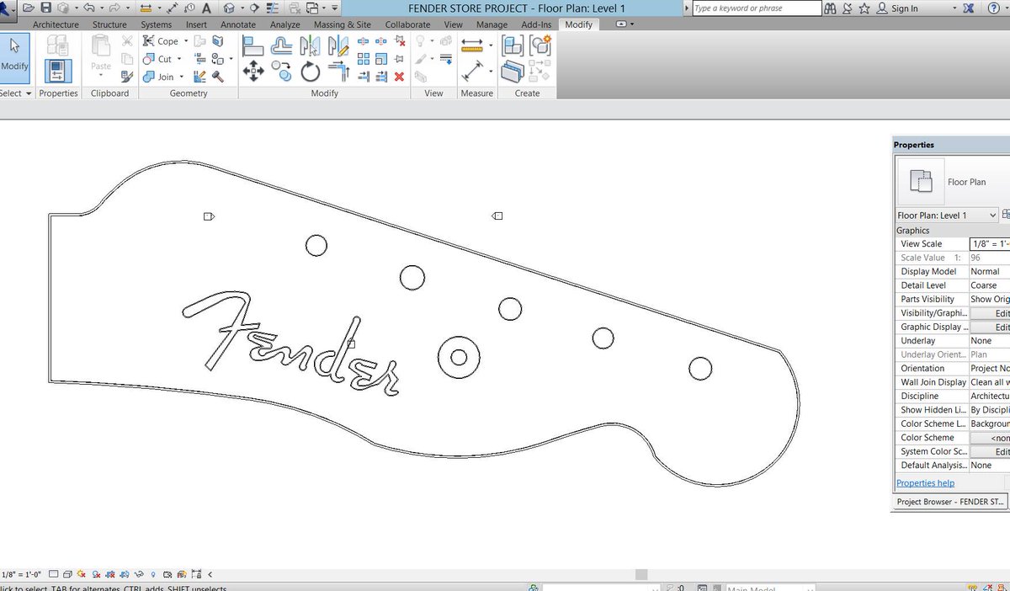Choose the Mirror - Pick Axis tool
The height and width of the screenshot is (591, 1010).
click(x=310, y=45)
